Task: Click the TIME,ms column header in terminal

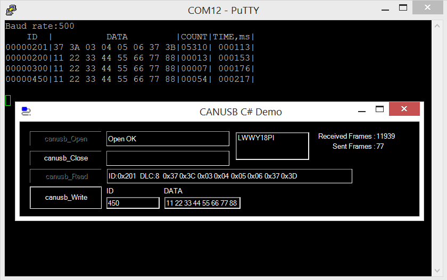Action: point(231,37)
